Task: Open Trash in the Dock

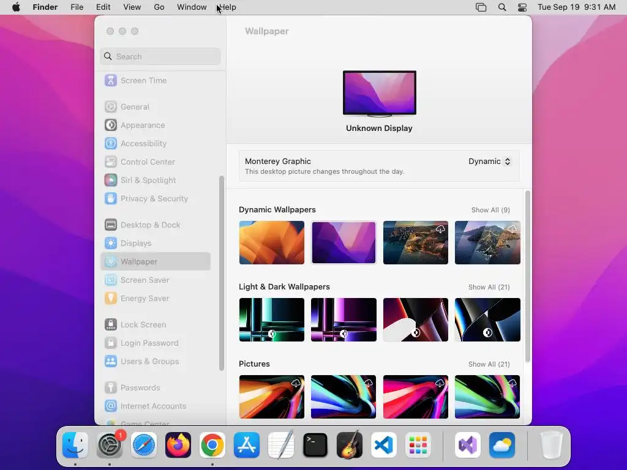Action: pos(552,445)
